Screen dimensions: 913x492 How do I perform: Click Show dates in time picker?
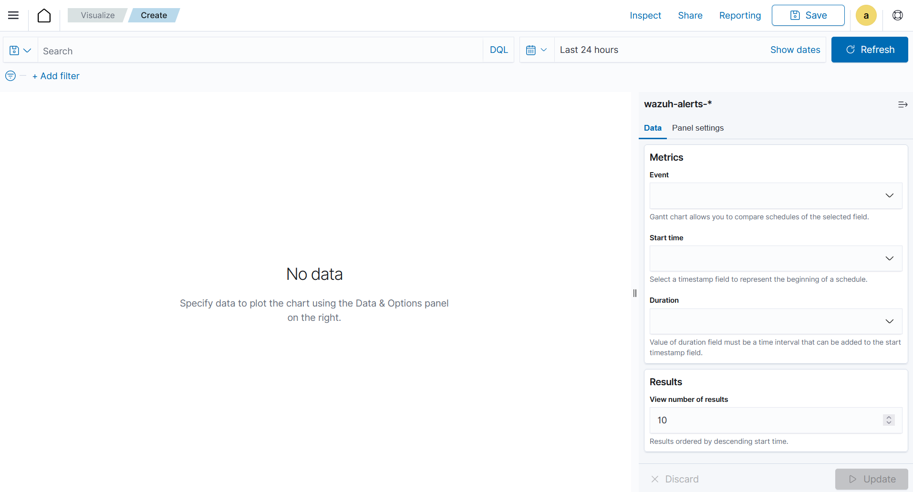pos(795,50)
